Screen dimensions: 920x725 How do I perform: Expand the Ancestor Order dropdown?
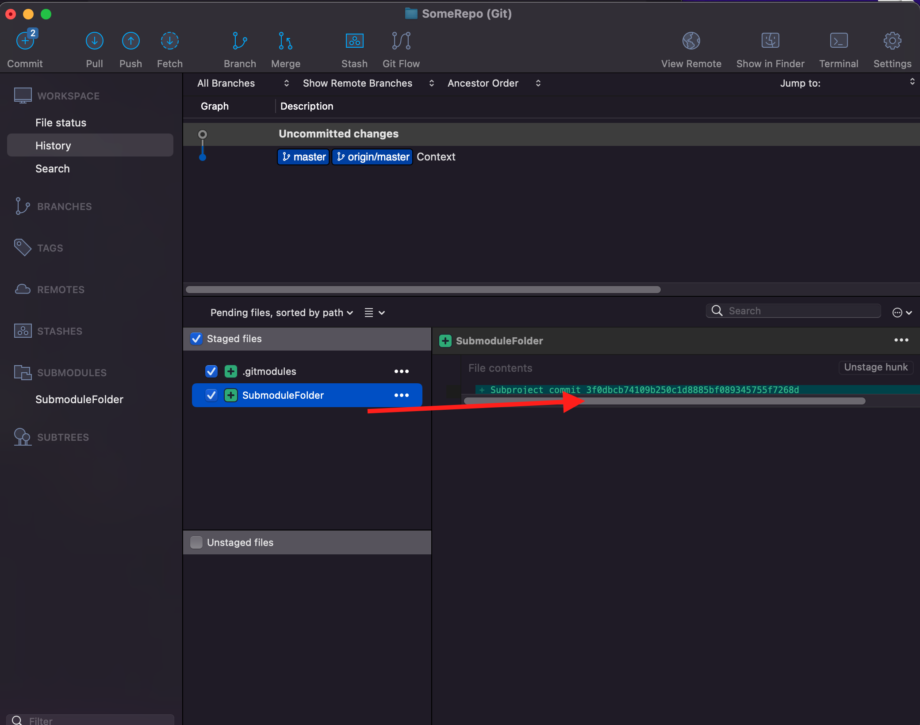pyautogui.click(x=493, y=83)
